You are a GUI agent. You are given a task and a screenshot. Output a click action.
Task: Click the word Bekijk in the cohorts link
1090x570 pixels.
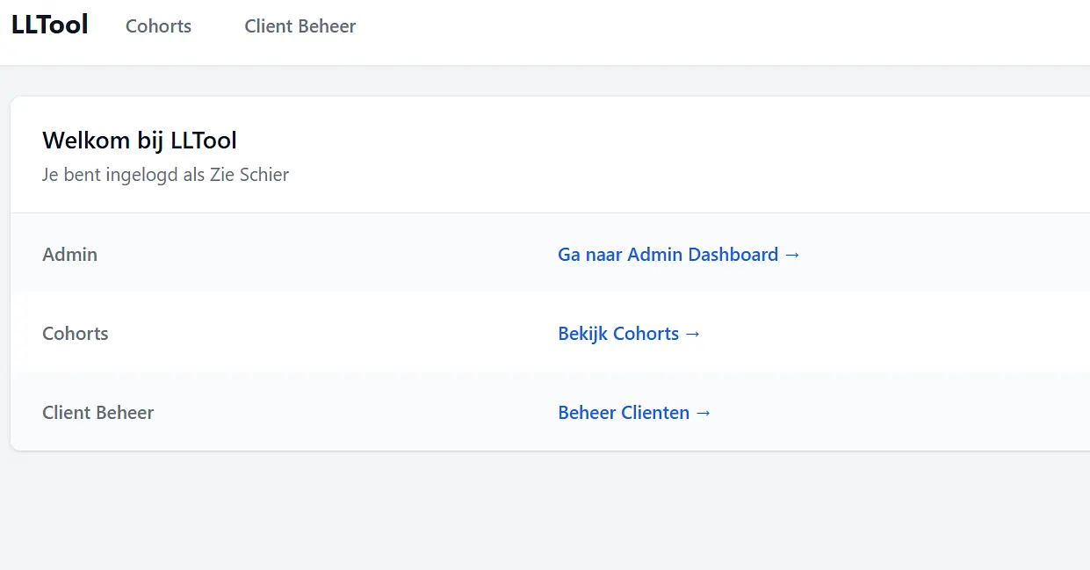[582, 334]
